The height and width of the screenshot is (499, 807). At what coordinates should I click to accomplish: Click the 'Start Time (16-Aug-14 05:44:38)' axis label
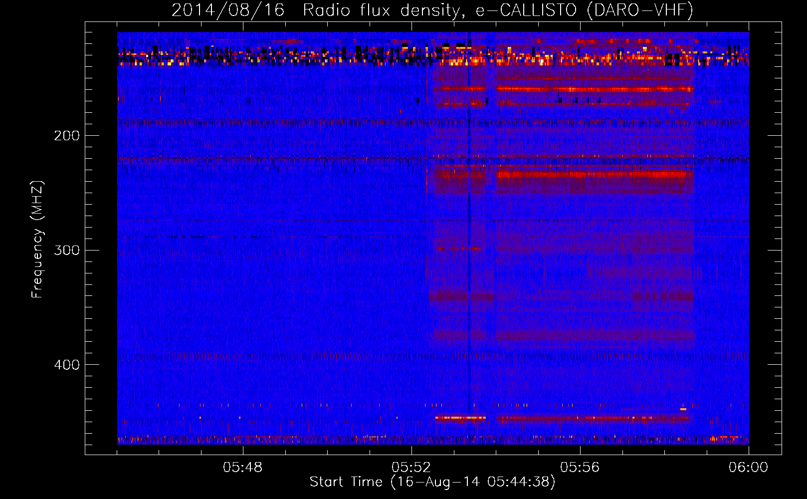432,482
